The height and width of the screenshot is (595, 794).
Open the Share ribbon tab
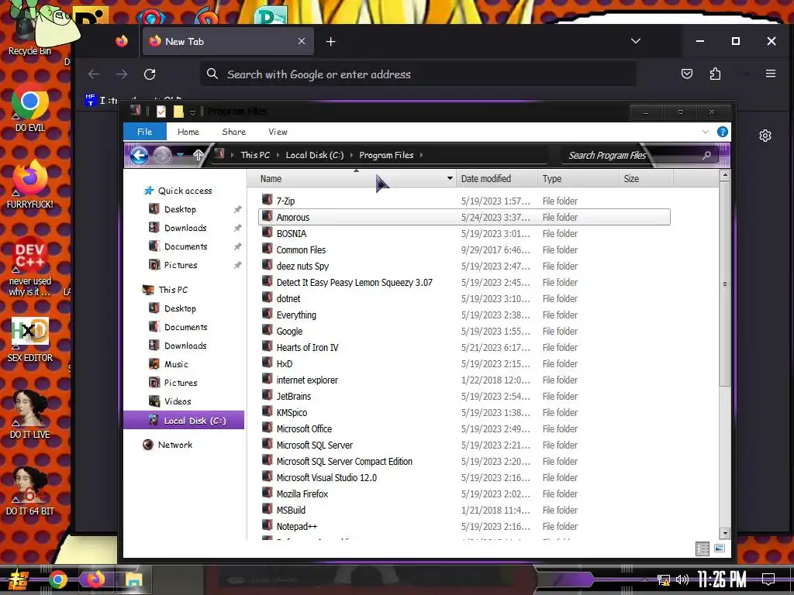click(234, 132)
